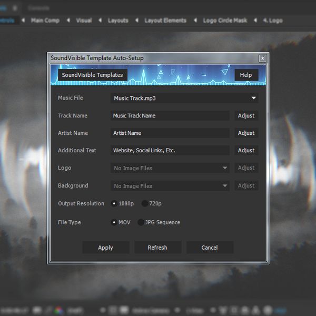This screenshot has width=316, height=316.
Task: Adjust the Artist Name settings
Action: (x=246, y=133)
